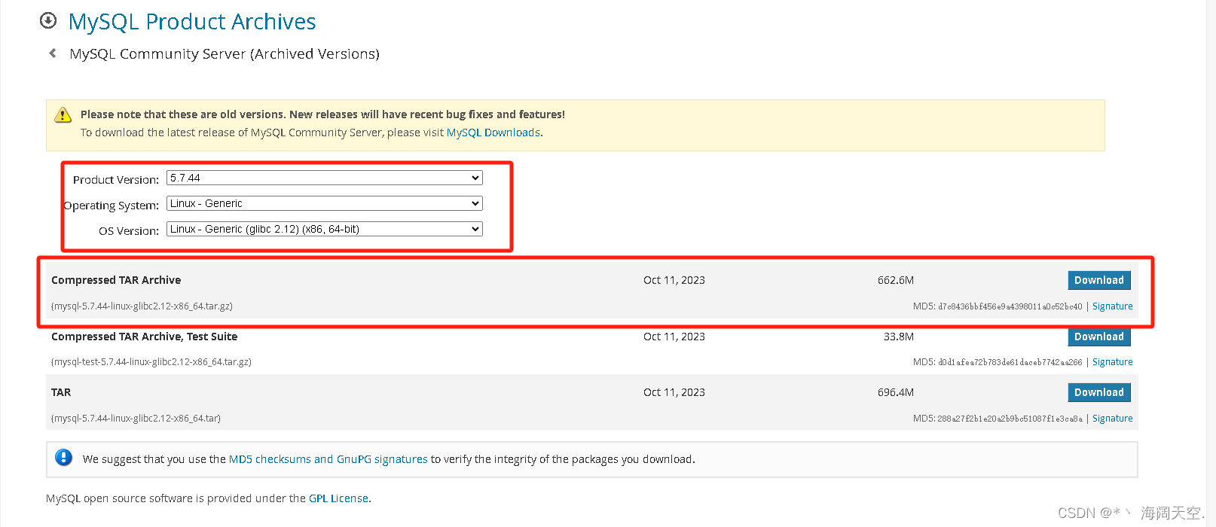Click the blue info exclamation icon

64,458
